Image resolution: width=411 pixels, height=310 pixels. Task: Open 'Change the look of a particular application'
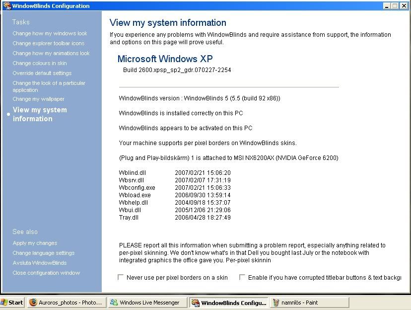[49, 86]
